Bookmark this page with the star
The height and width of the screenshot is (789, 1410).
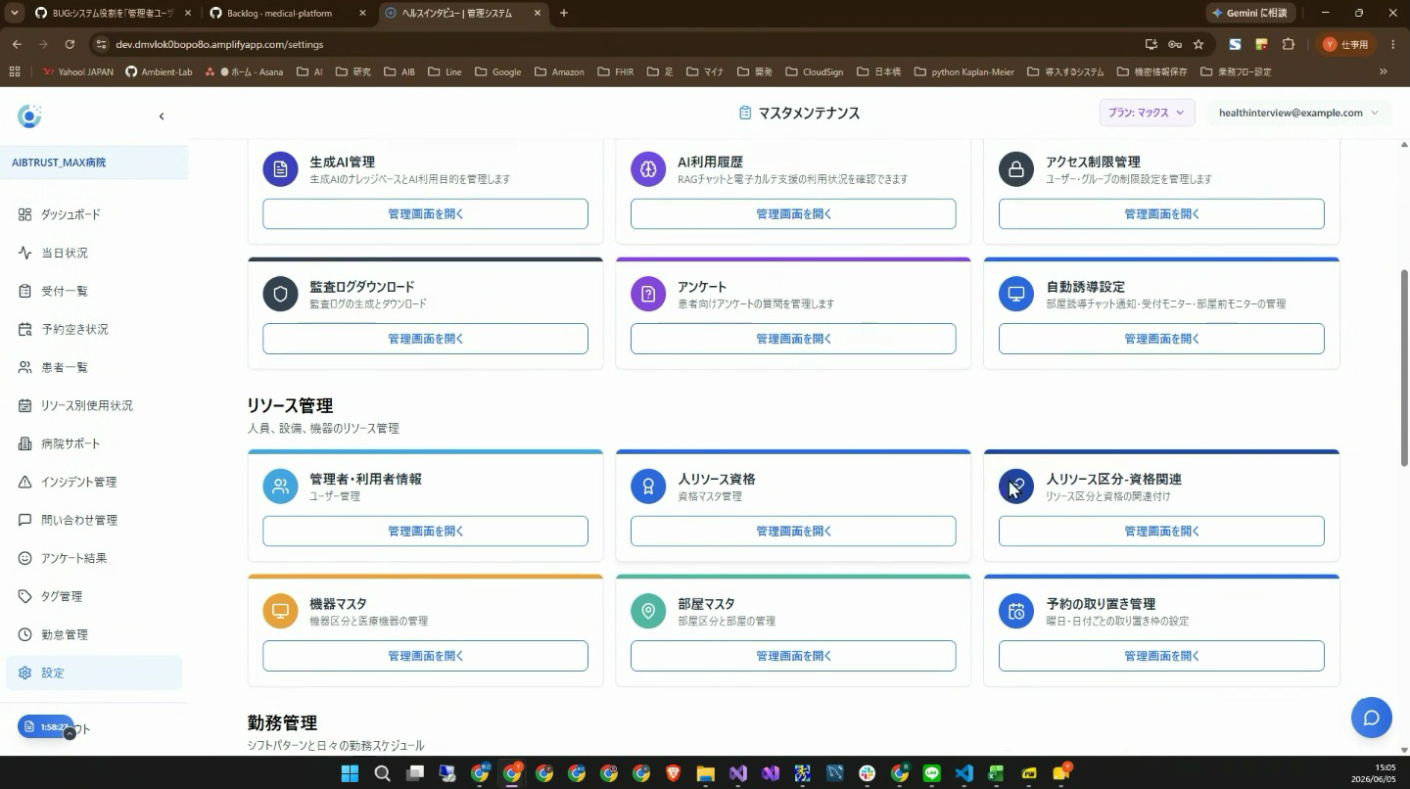(1198, 44)
